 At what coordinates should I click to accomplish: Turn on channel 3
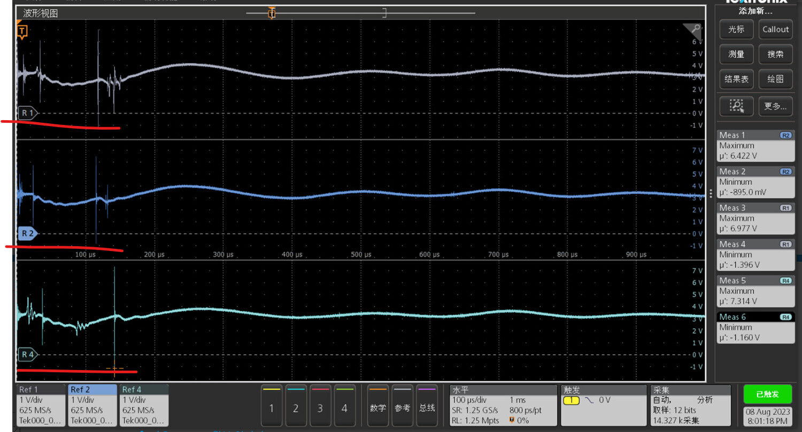(320, 407)
